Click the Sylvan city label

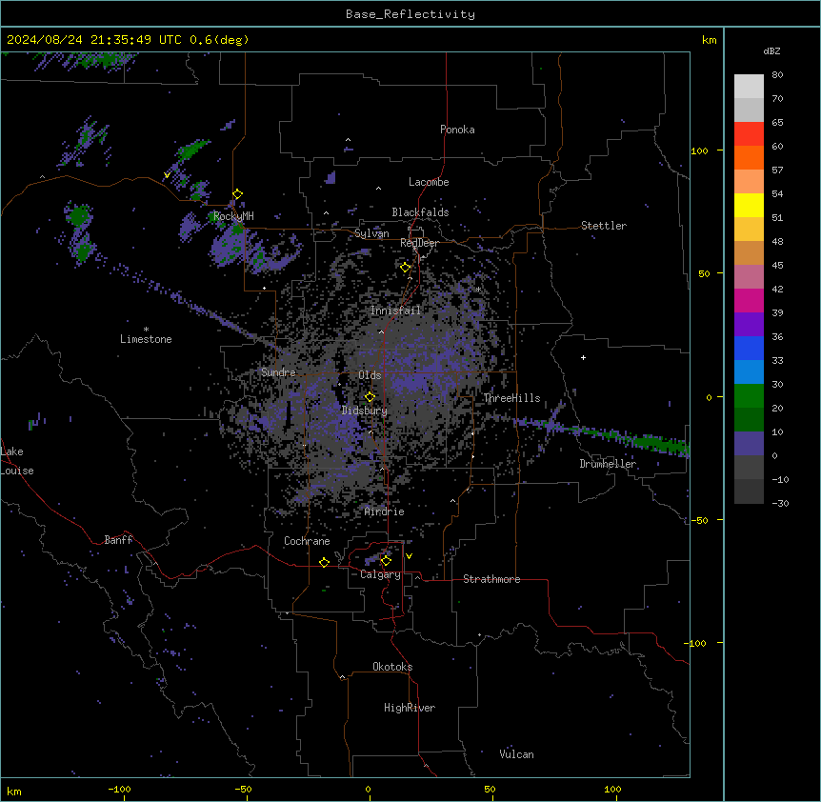(371, 233)
